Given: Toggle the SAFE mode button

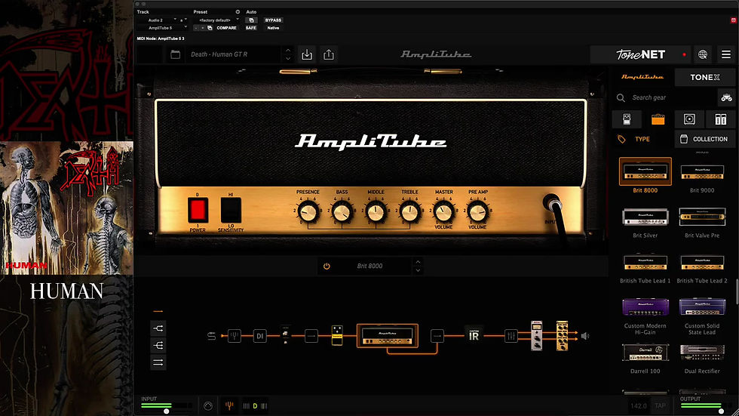Looking at the screenshot, I should coord(250,28).
